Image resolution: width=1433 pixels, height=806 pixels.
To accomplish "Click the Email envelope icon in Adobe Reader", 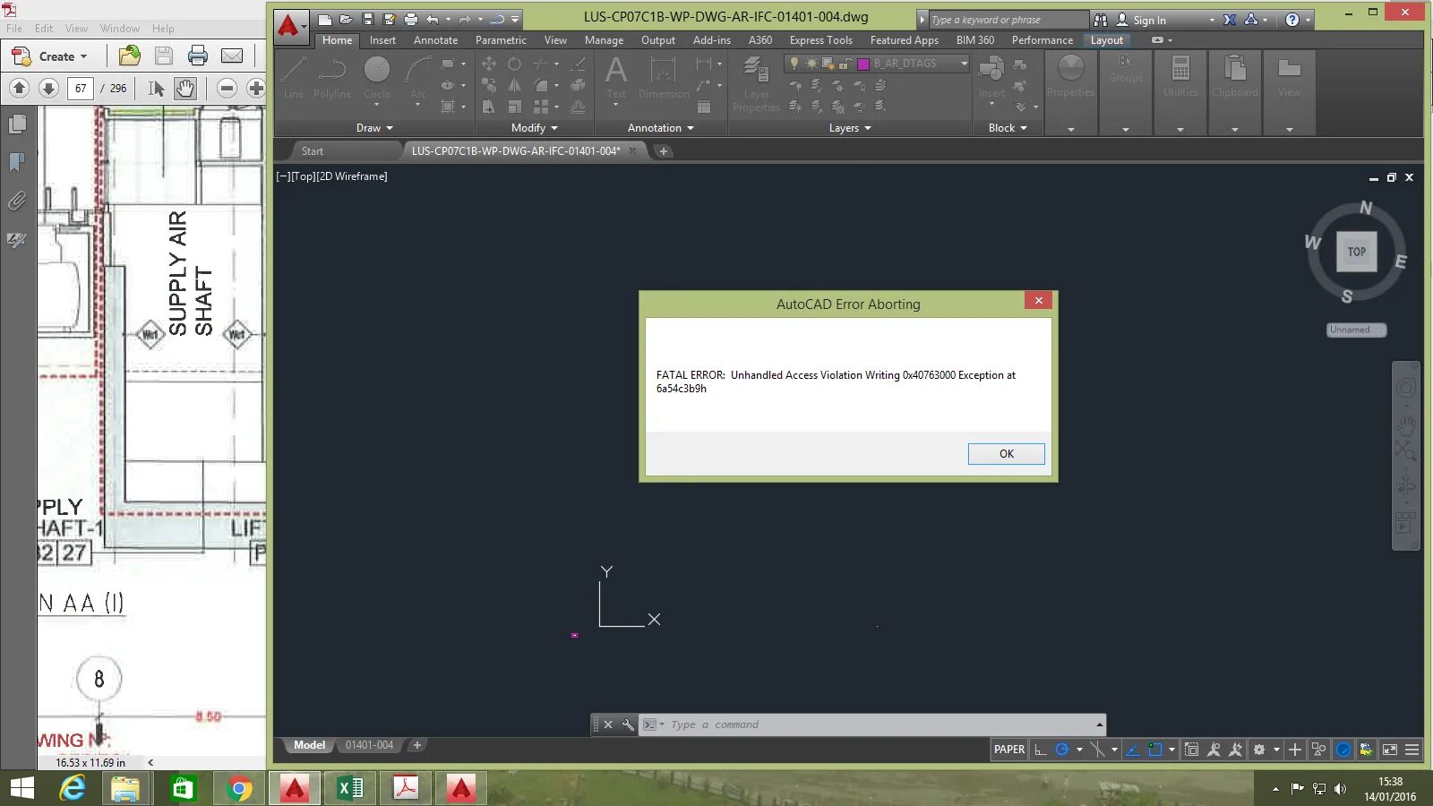I will pos(232,56).
